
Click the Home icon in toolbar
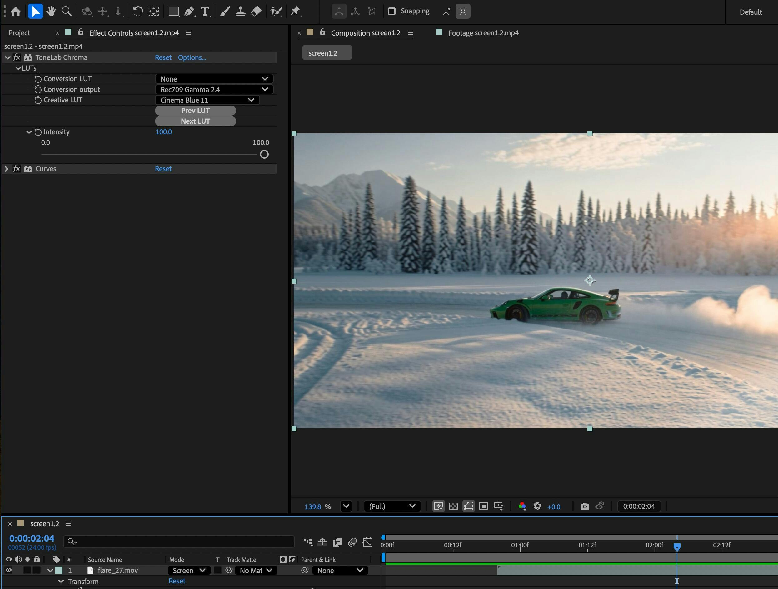16,11
